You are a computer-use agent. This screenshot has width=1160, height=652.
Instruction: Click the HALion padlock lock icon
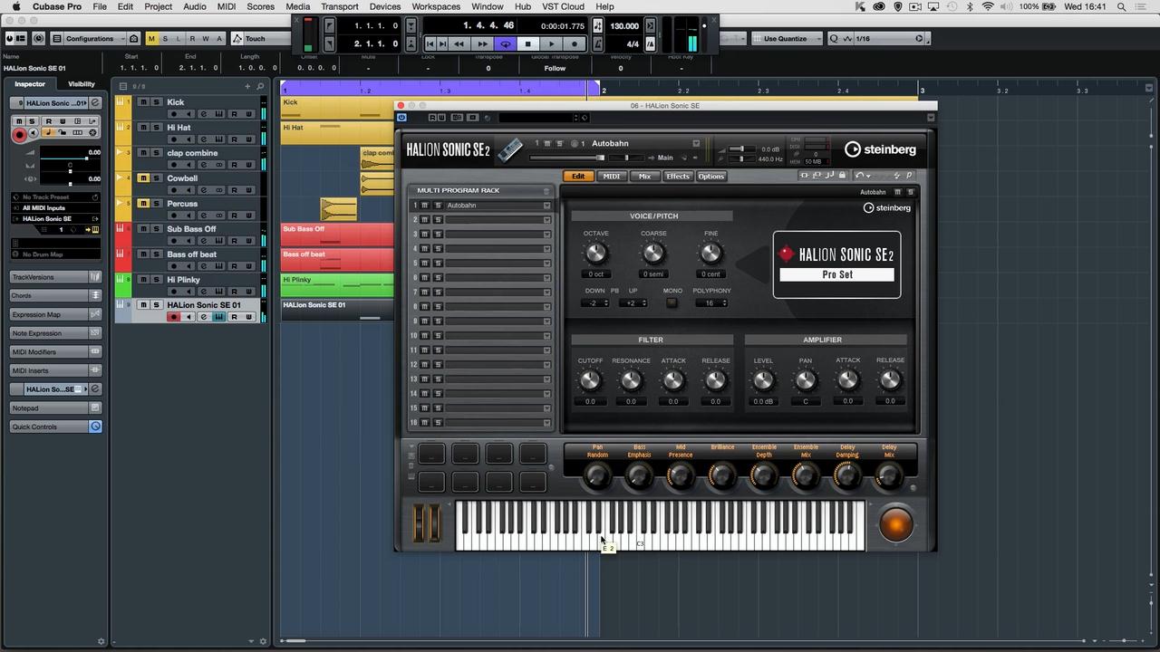point(842,176)
